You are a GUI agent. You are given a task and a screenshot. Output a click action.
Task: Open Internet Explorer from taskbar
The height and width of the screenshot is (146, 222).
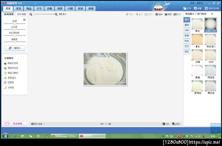pyautogui.click(x=15, y=136)
